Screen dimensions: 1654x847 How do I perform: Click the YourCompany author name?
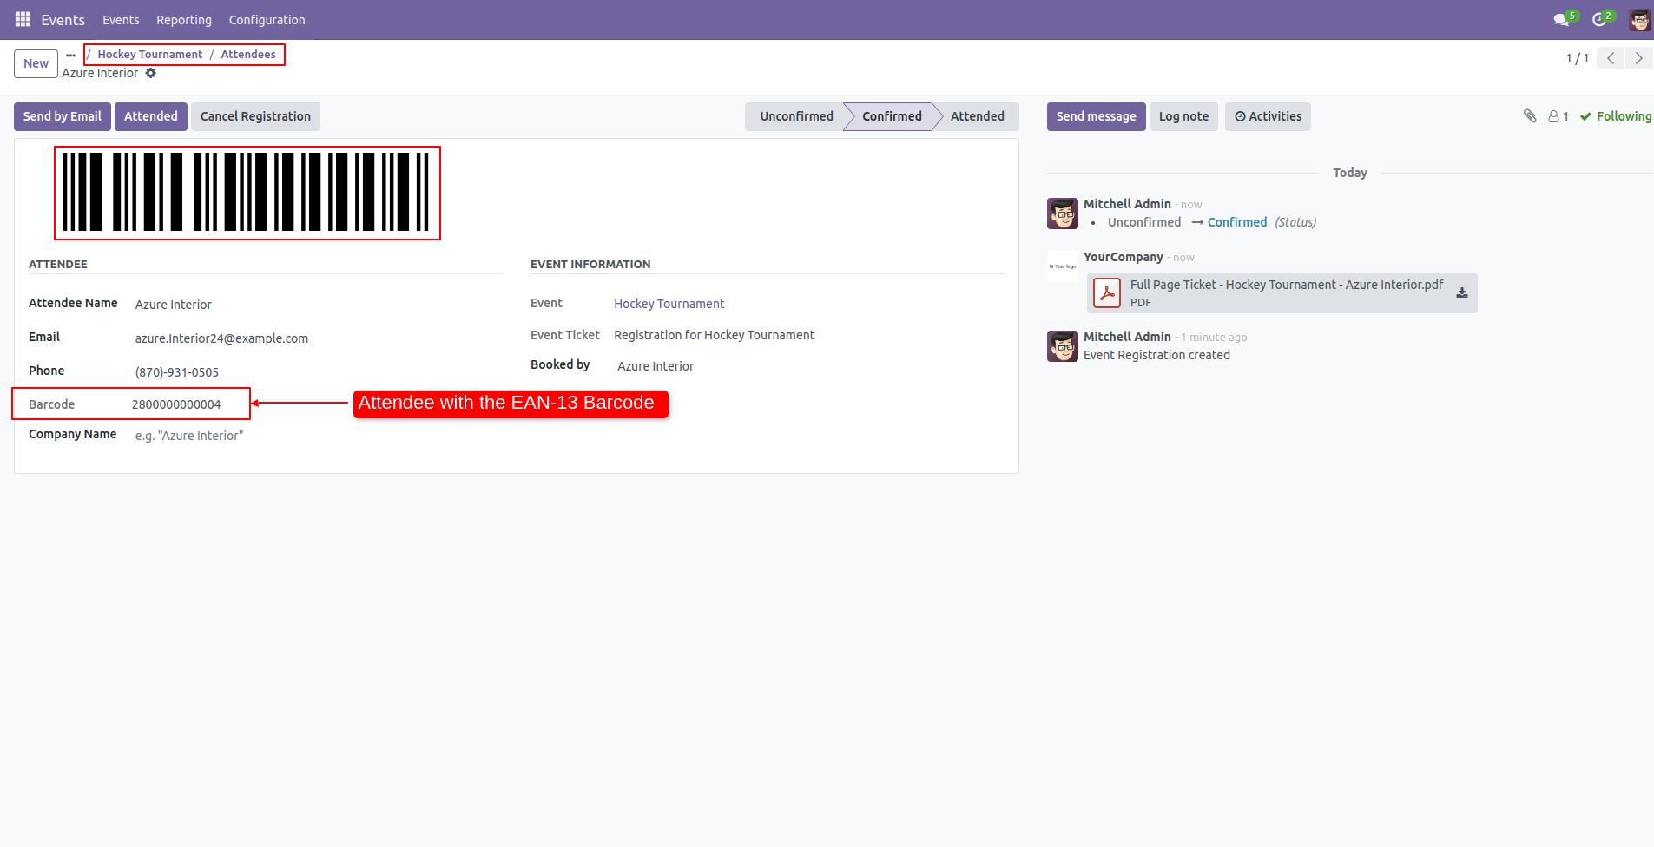[x=1124, y=257]
